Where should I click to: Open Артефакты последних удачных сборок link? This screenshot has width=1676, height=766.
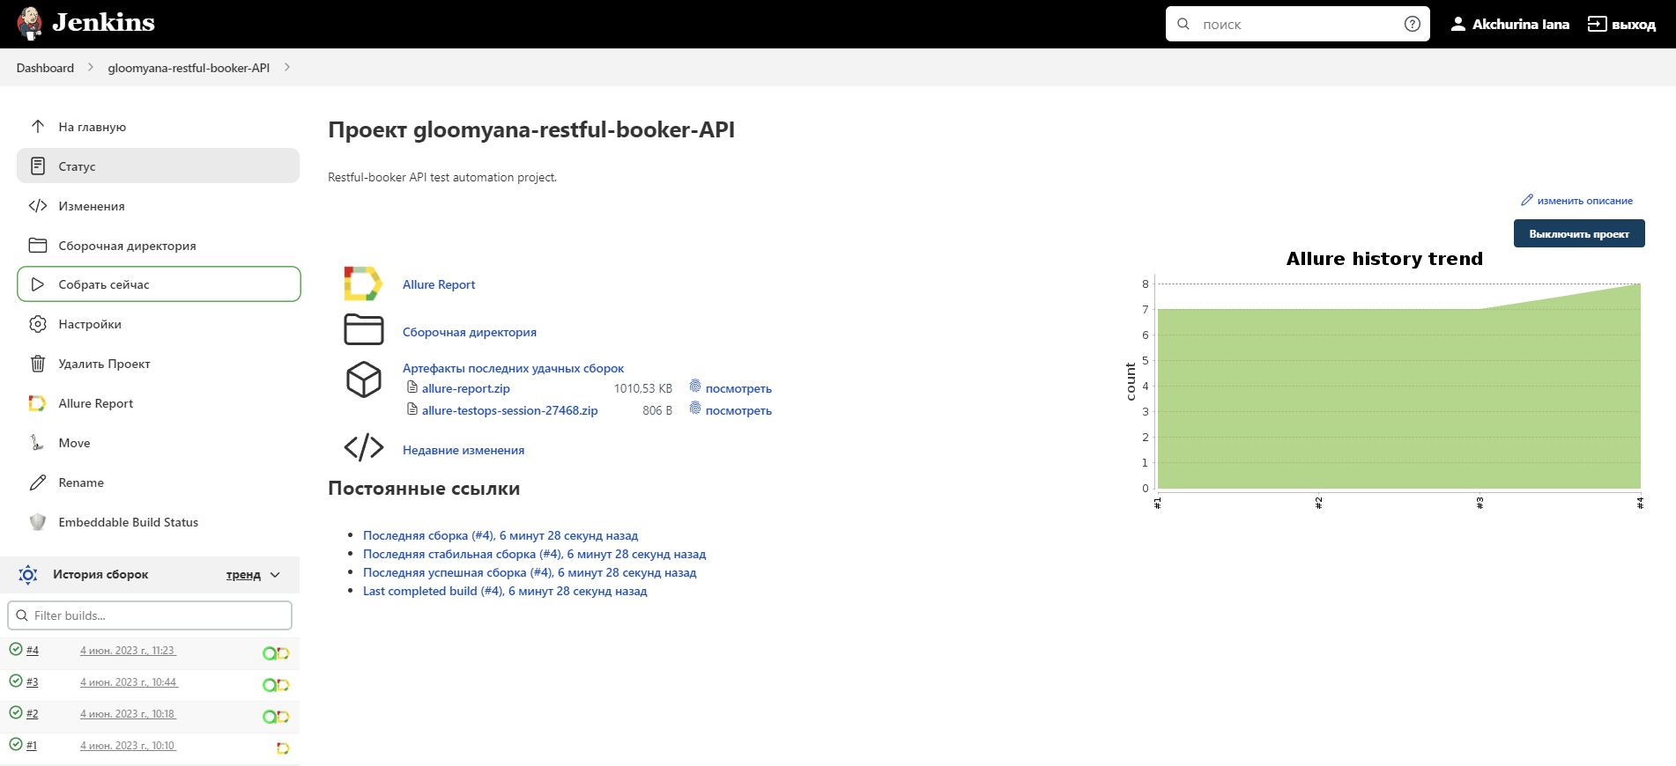click(513, 368)
